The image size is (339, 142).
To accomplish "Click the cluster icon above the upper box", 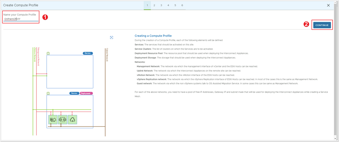I will coord(48,53).
